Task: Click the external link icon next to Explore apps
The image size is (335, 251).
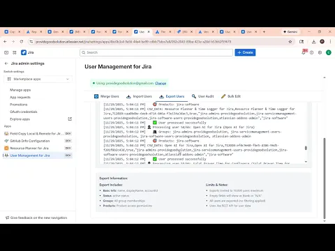Action: point(70,119)
